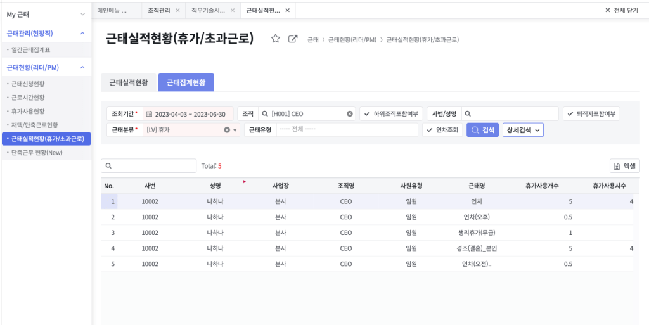Clear the [LV] 휴가 selection
This screenshot has width=649, height=325.
click(x=227, y=130)
